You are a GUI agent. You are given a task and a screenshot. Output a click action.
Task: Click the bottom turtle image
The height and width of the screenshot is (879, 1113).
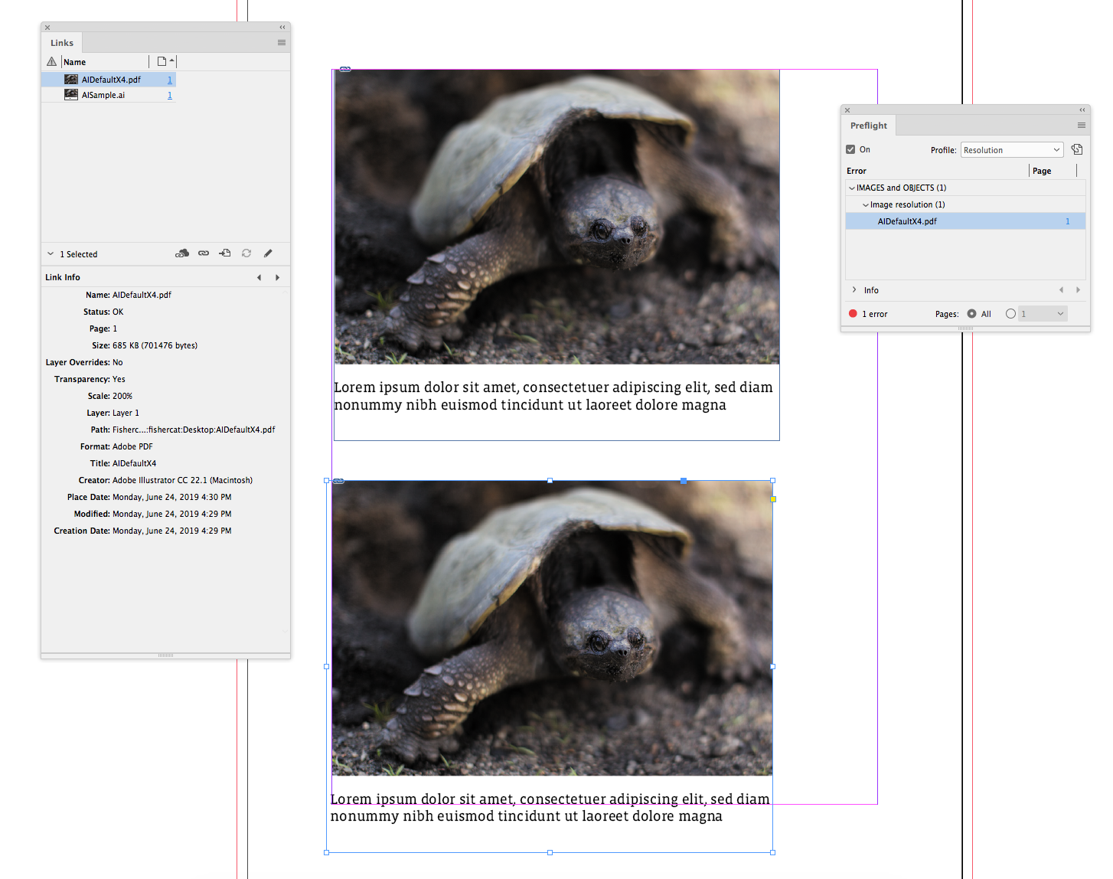552,628
